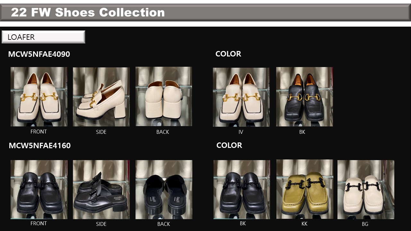Screen dimensions: 411x231
Task: Open the MCW5NFAE4160 front view photo
Action: [39, 190]
